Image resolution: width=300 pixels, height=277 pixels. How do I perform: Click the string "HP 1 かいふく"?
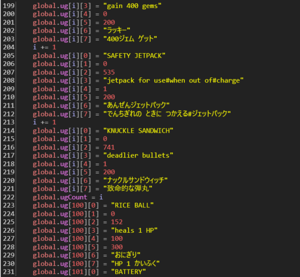tap(135, 264)
